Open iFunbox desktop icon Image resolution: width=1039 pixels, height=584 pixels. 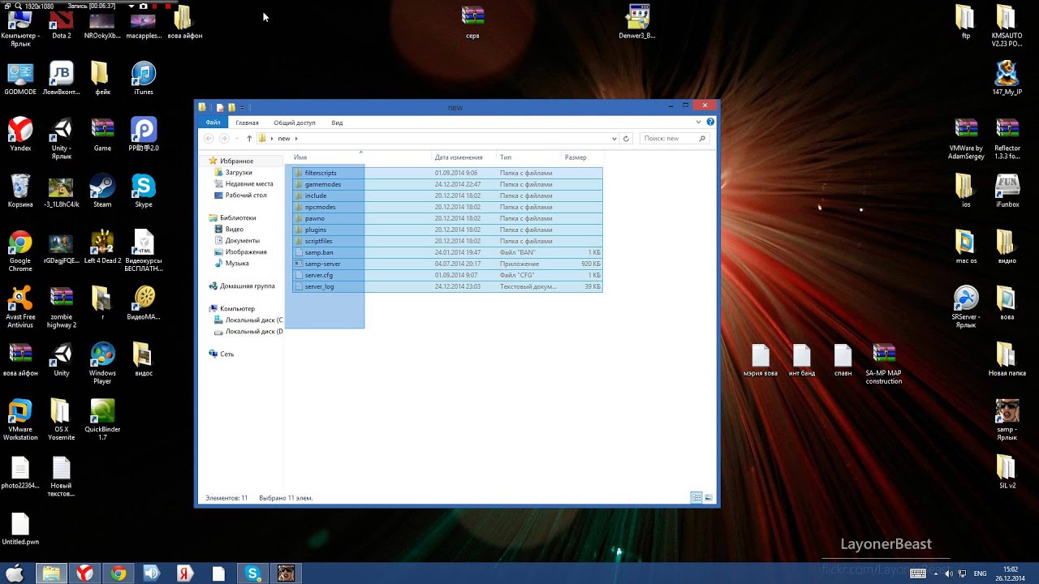tap(1007, 191)
